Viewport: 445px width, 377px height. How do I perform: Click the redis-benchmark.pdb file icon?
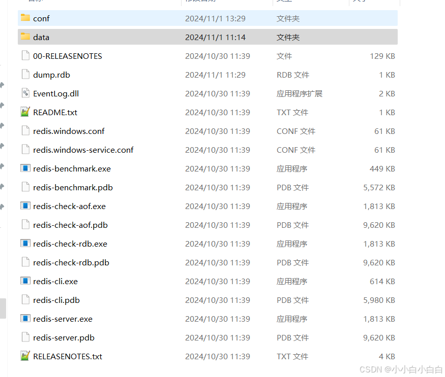click(25, 187)
